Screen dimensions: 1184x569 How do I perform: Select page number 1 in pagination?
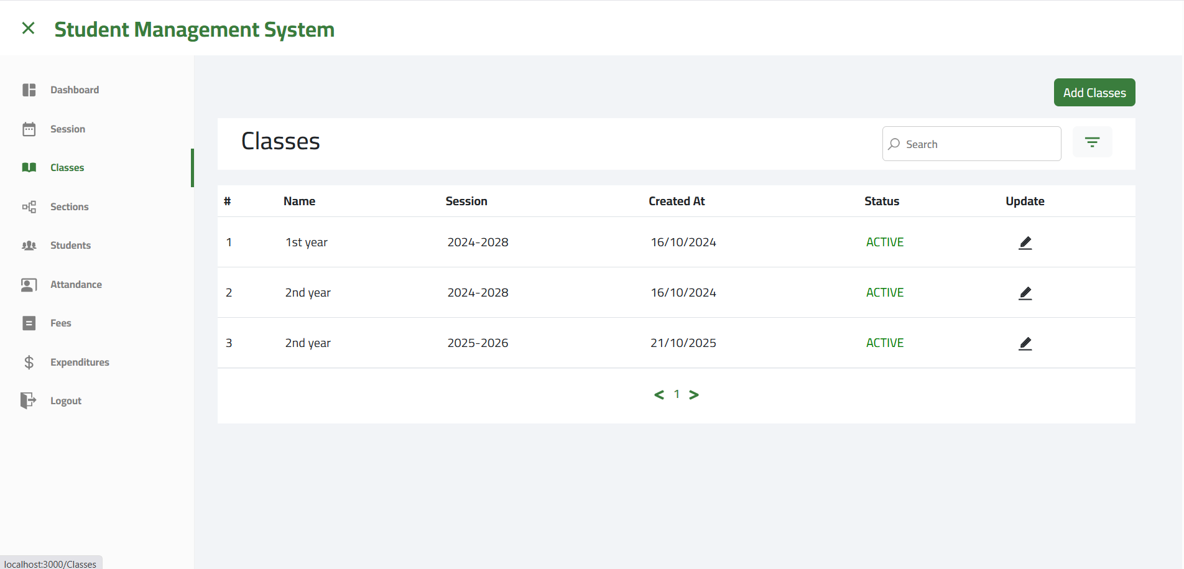[x=677, y=394]
